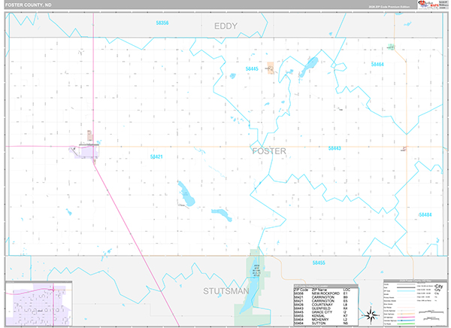This screenshot has height=328, width=451.
Task: Select ZIP code label 58455
Action: (x=318, y=263)
